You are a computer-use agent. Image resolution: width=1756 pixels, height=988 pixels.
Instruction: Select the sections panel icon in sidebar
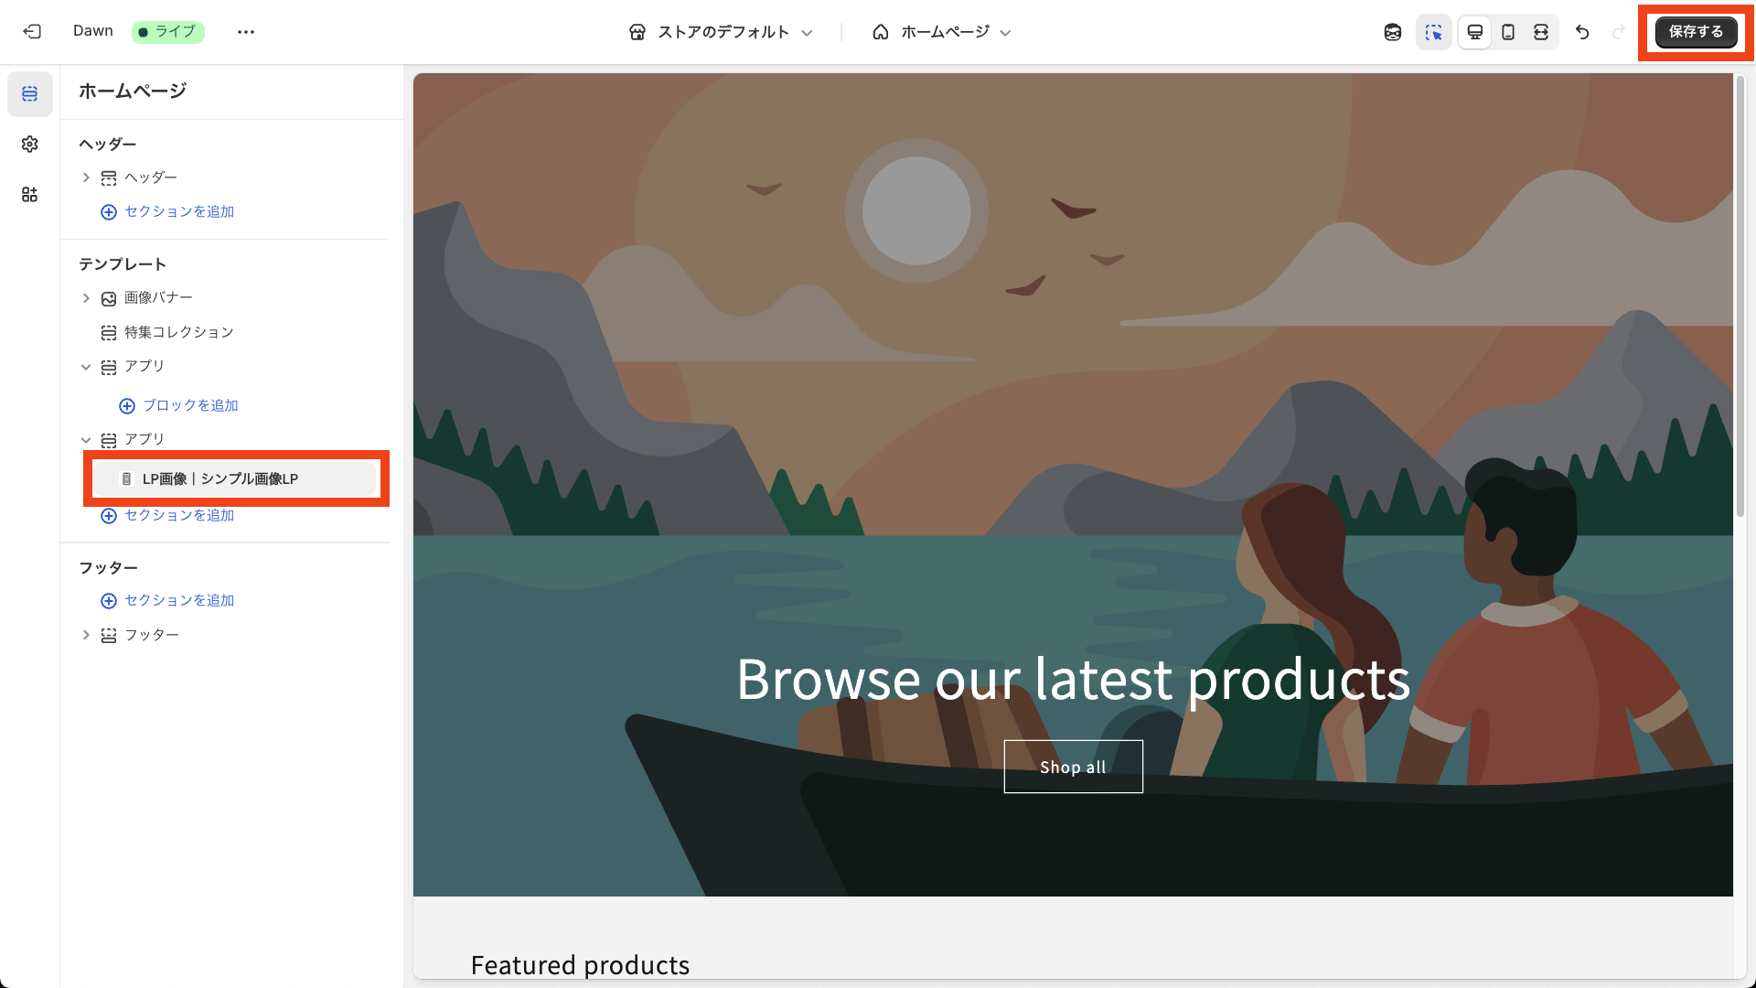[x=29, y=94]
